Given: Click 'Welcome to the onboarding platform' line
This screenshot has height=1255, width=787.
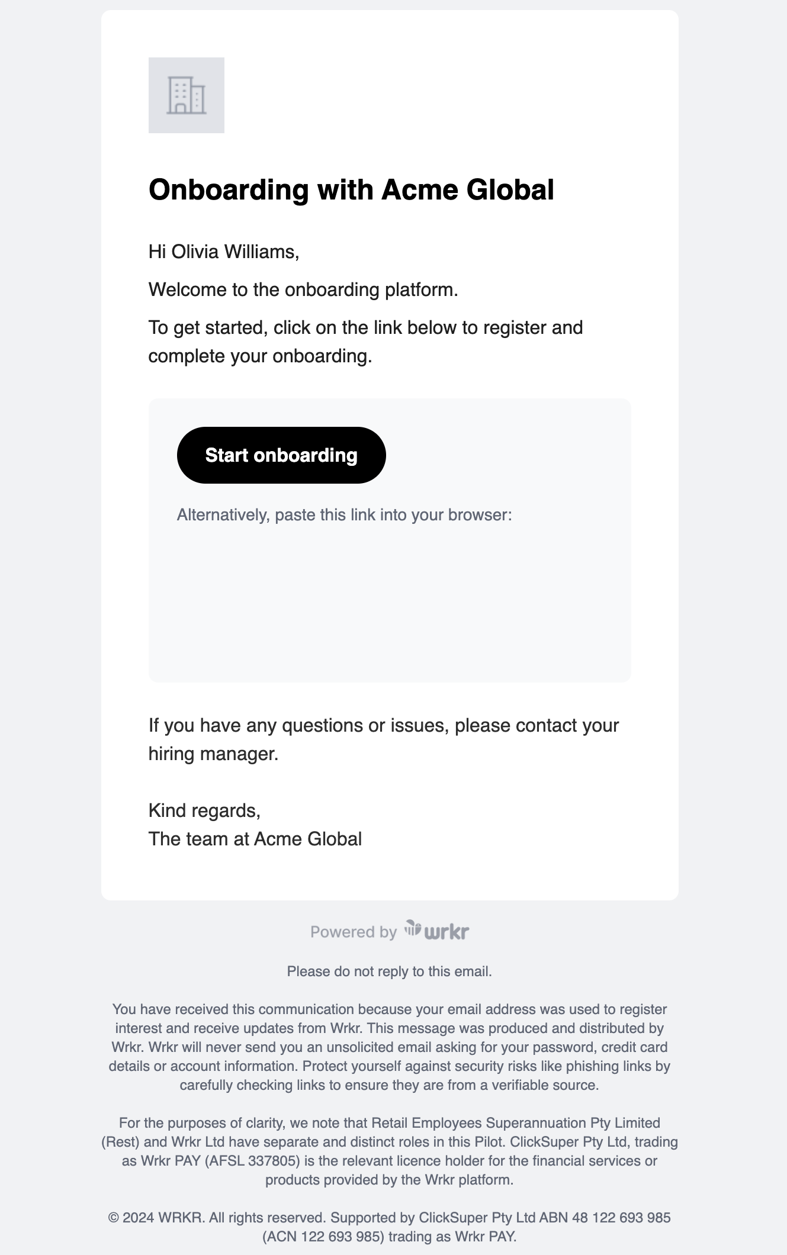Looking at the screenshot, I should point(303,290).
